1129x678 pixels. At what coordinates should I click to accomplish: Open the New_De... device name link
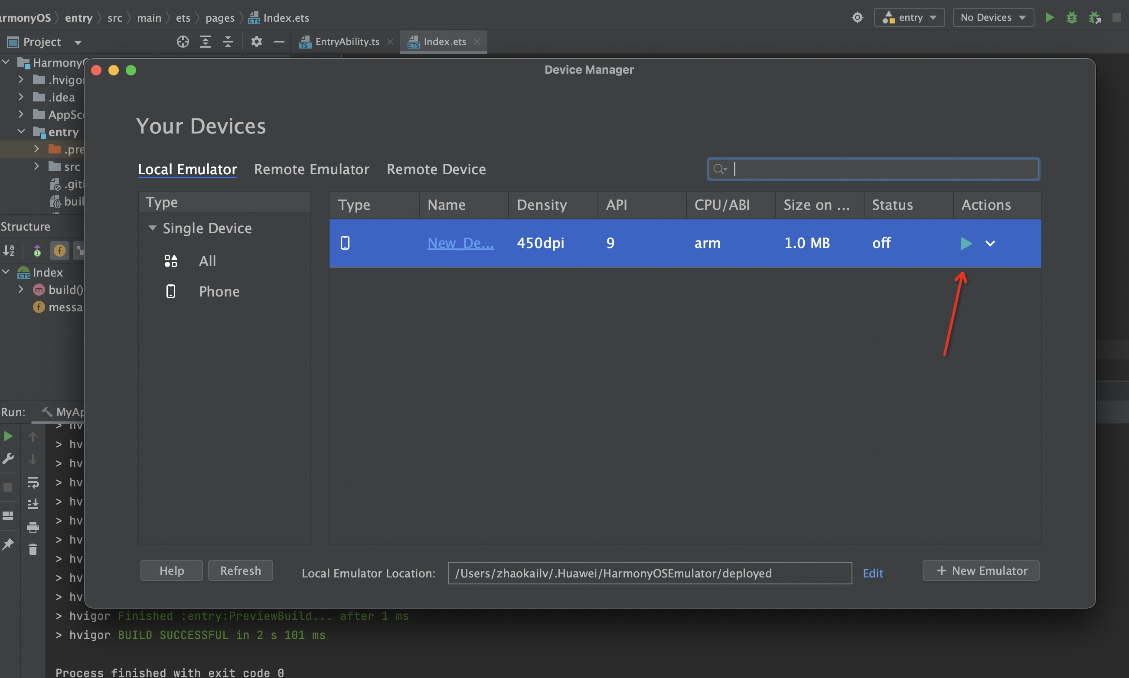point(460,243)
